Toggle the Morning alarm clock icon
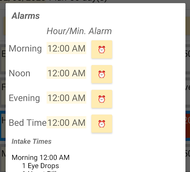The width and height of the screenshot is (190, 172). [102, 50]
